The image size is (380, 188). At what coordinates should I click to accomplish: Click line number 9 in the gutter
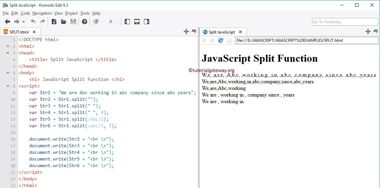click(14, 93)
